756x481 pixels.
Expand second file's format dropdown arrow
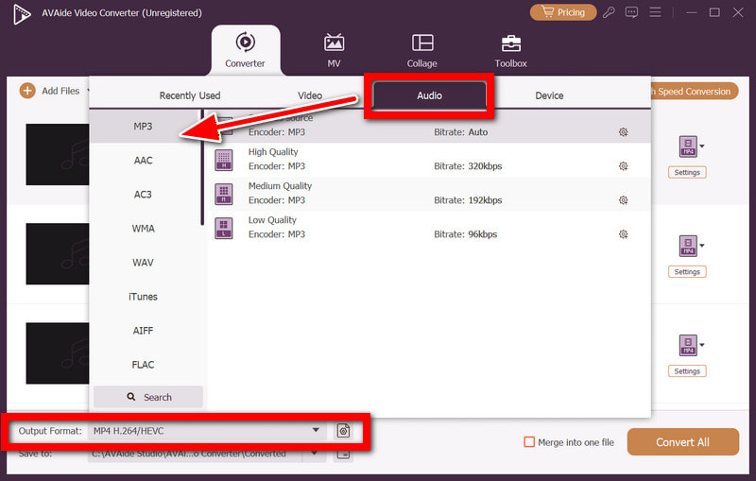point(702,246)
